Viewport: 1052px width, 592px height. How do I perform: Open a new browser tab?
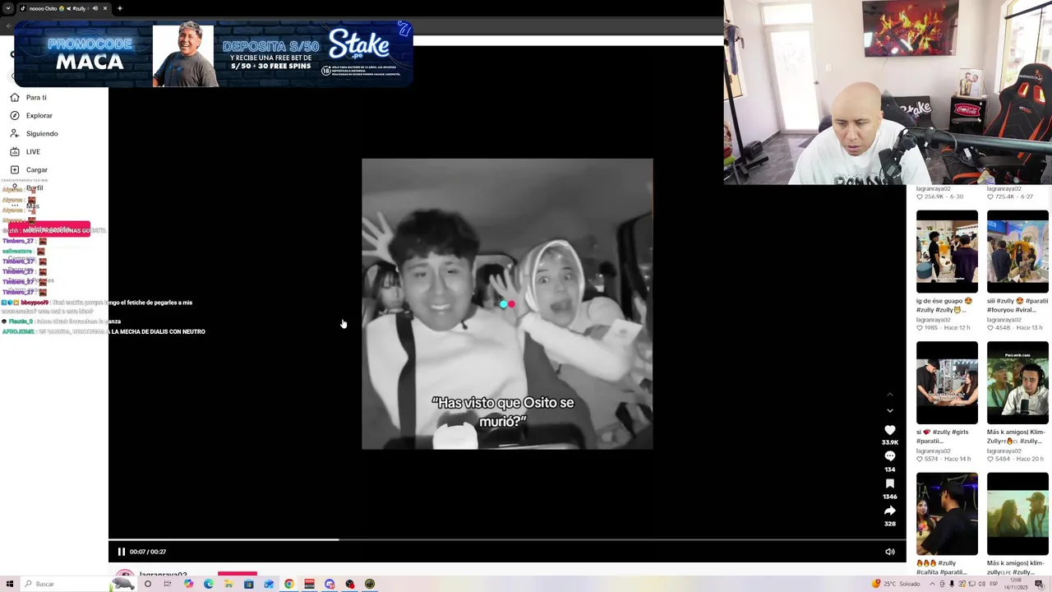[120, 8]
